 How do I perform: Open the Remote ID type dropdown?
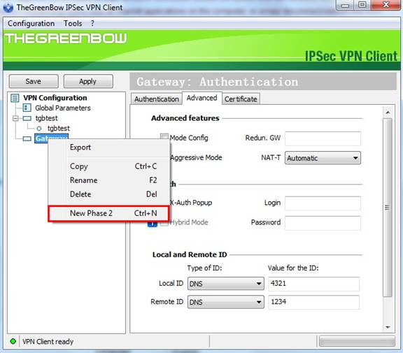[x=226, y=302]
